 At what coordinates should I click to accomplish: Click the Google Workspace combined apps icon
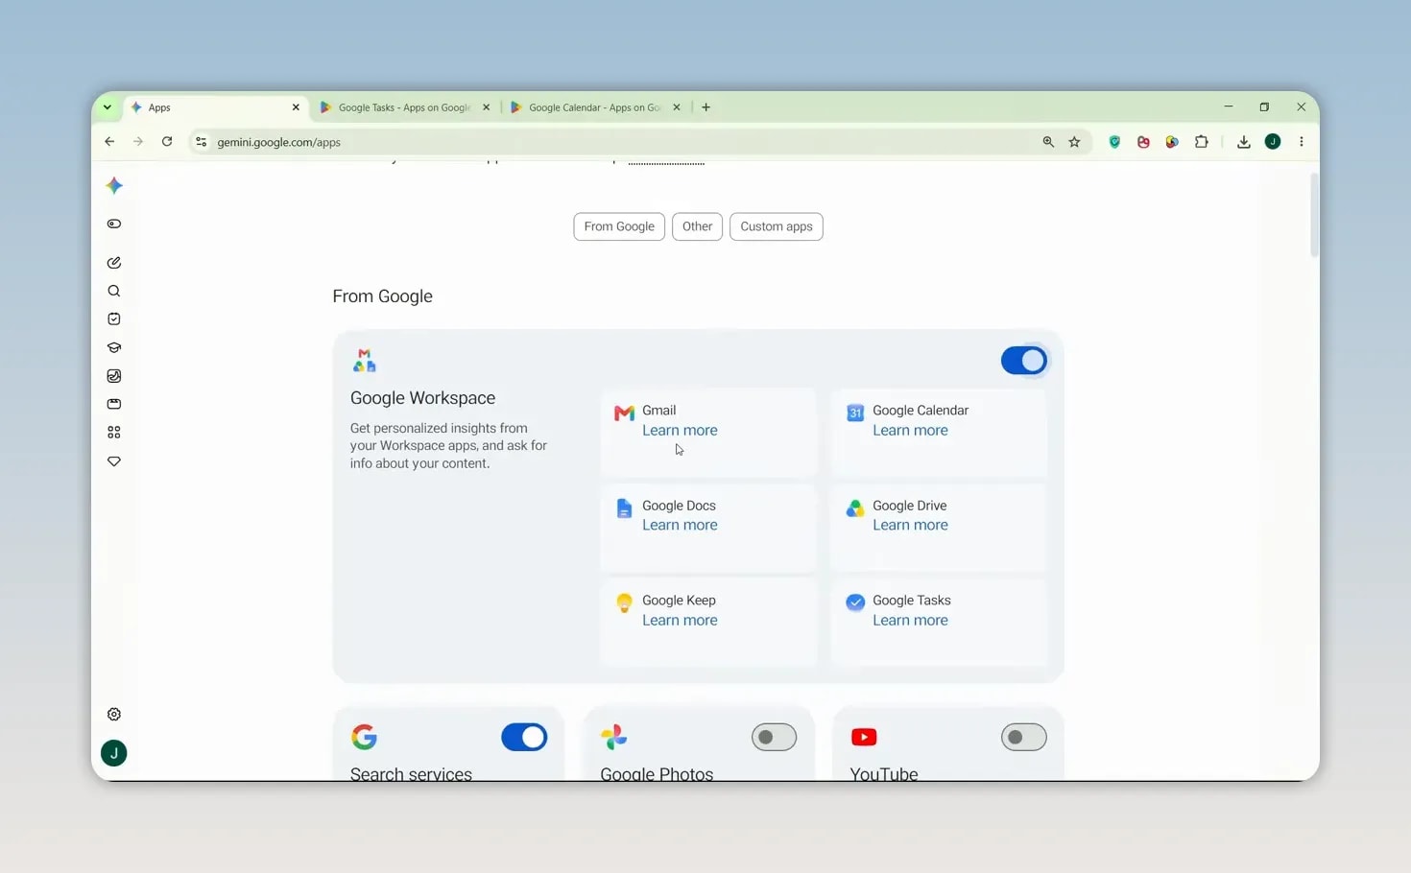[364, 361]
